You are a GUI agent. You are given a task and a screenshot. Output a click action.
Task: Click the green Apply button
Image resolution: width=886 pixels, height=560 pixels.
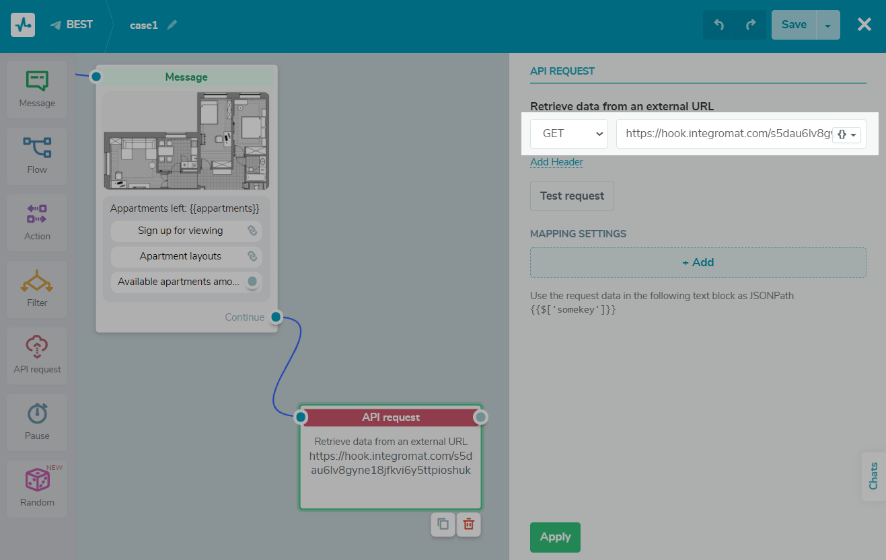coord(555,537)
